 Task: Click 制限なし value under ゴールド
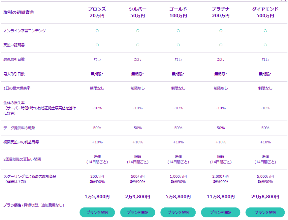(178, 88)
